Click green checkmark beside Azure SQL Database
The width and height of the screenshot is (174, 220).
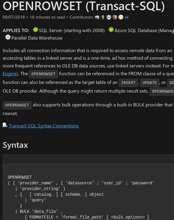coord(111,30)
